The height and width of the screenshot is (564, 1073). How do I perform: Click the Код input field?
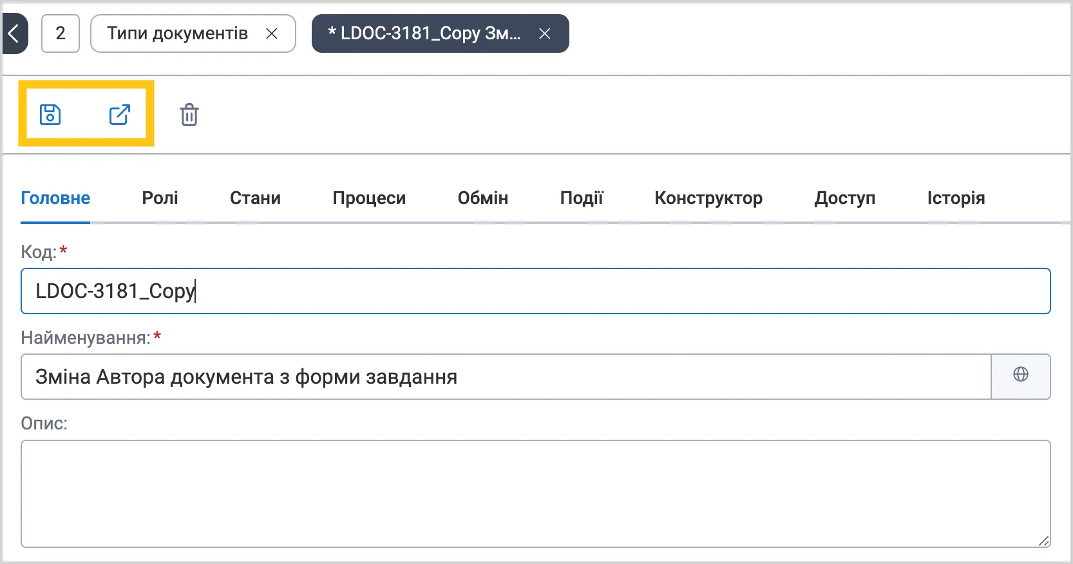536,291
